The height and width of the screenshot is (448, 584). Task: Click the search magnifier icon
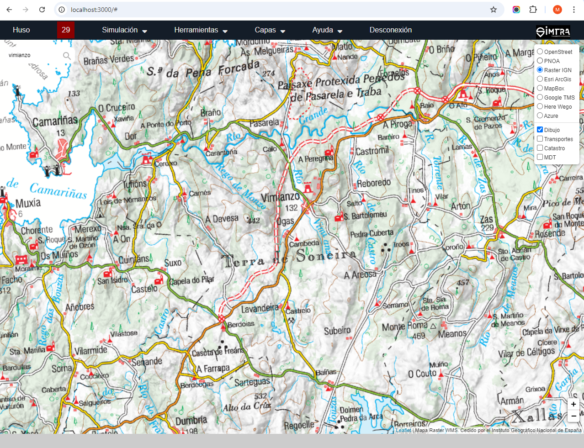point(67,56)
